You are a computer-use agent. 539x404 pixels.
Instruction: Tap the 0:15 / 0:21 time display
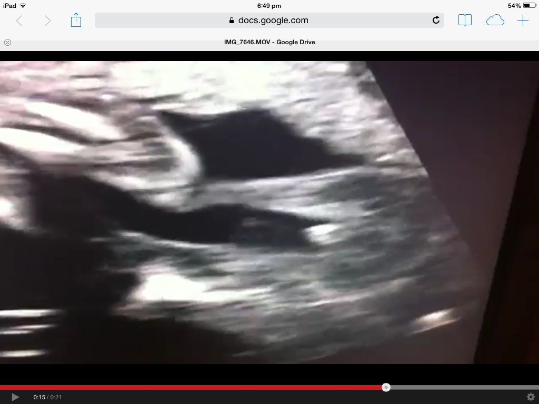[47, 397]
